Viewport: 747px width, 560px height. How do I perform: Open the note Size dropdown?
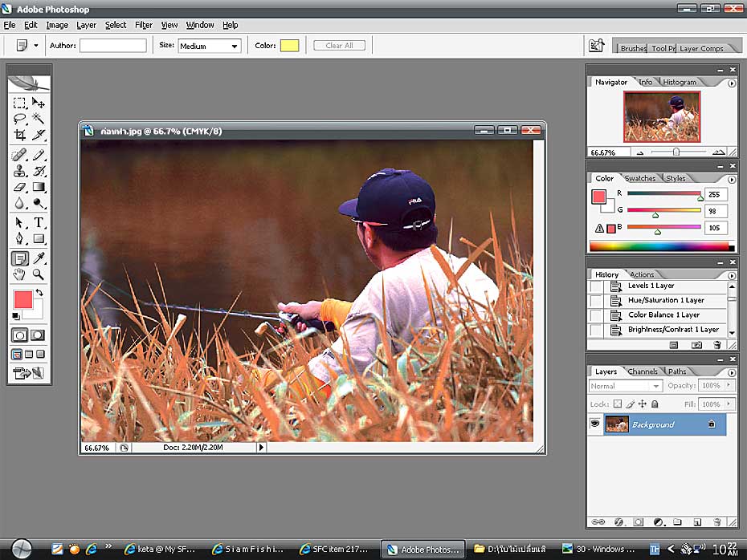click(x=210, y=46)
